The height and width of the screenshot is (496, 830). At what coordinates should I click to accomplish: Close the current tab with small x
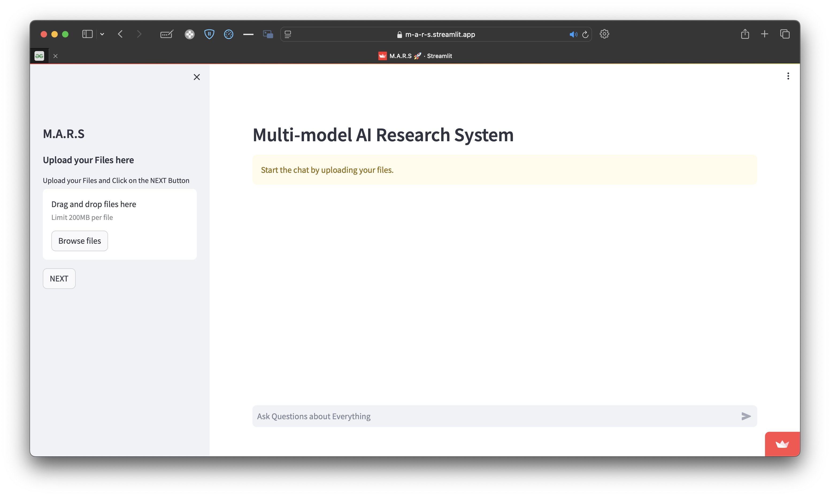(x=55, y=56)
